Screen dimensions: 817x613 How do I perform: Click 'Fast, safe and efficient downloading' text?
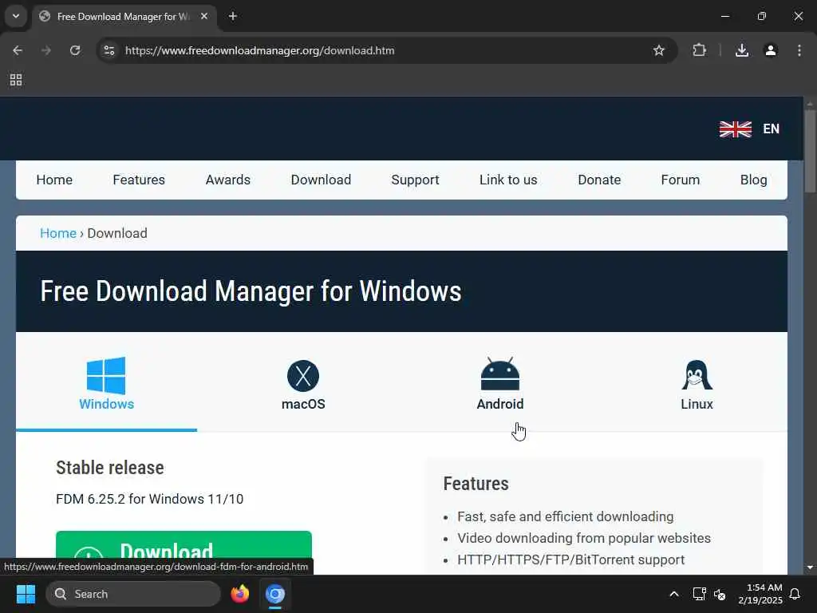tap(566, 516)
